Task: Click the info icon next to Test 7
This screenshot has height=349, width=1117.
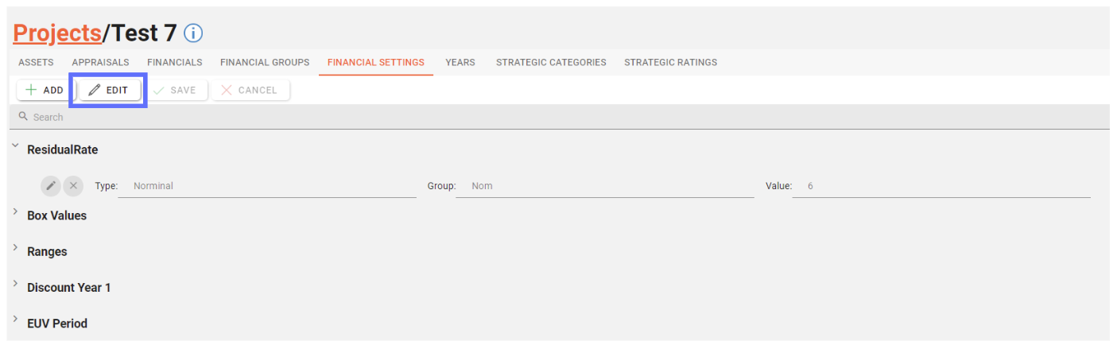Action: point(194,33)
